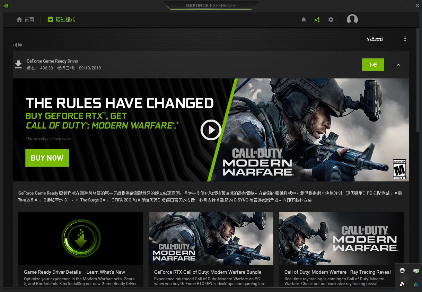422x292 pixels.
Task: Click the window switcher icon in tray overflow
Action: pyautogui.click(x=402, y=284)
